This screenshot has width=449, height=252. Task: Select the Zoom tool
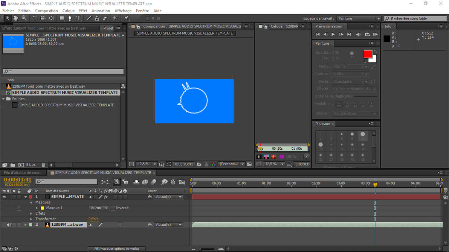(x=24, y=18)
